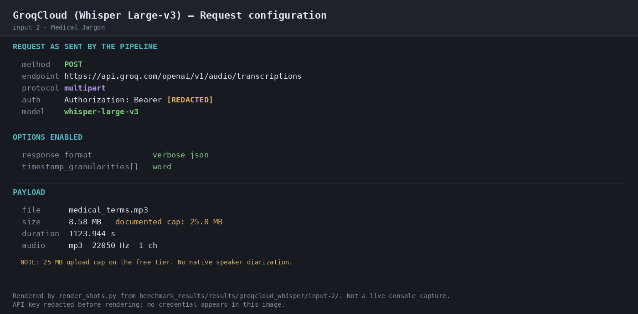Click the 'documented cap: 25.0 MB' text

169,222
